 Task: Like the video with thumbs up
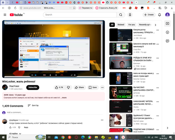(x=59, y=87)
